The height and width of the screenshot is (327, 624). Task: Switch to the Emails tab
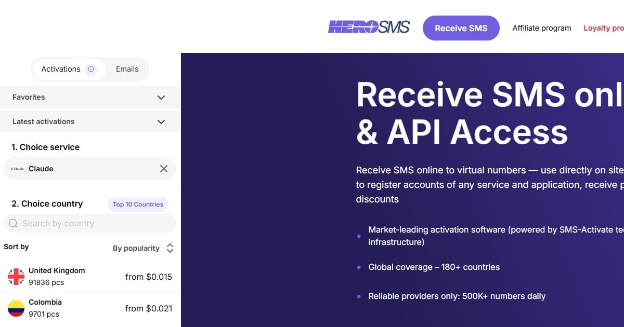(127, 69)
